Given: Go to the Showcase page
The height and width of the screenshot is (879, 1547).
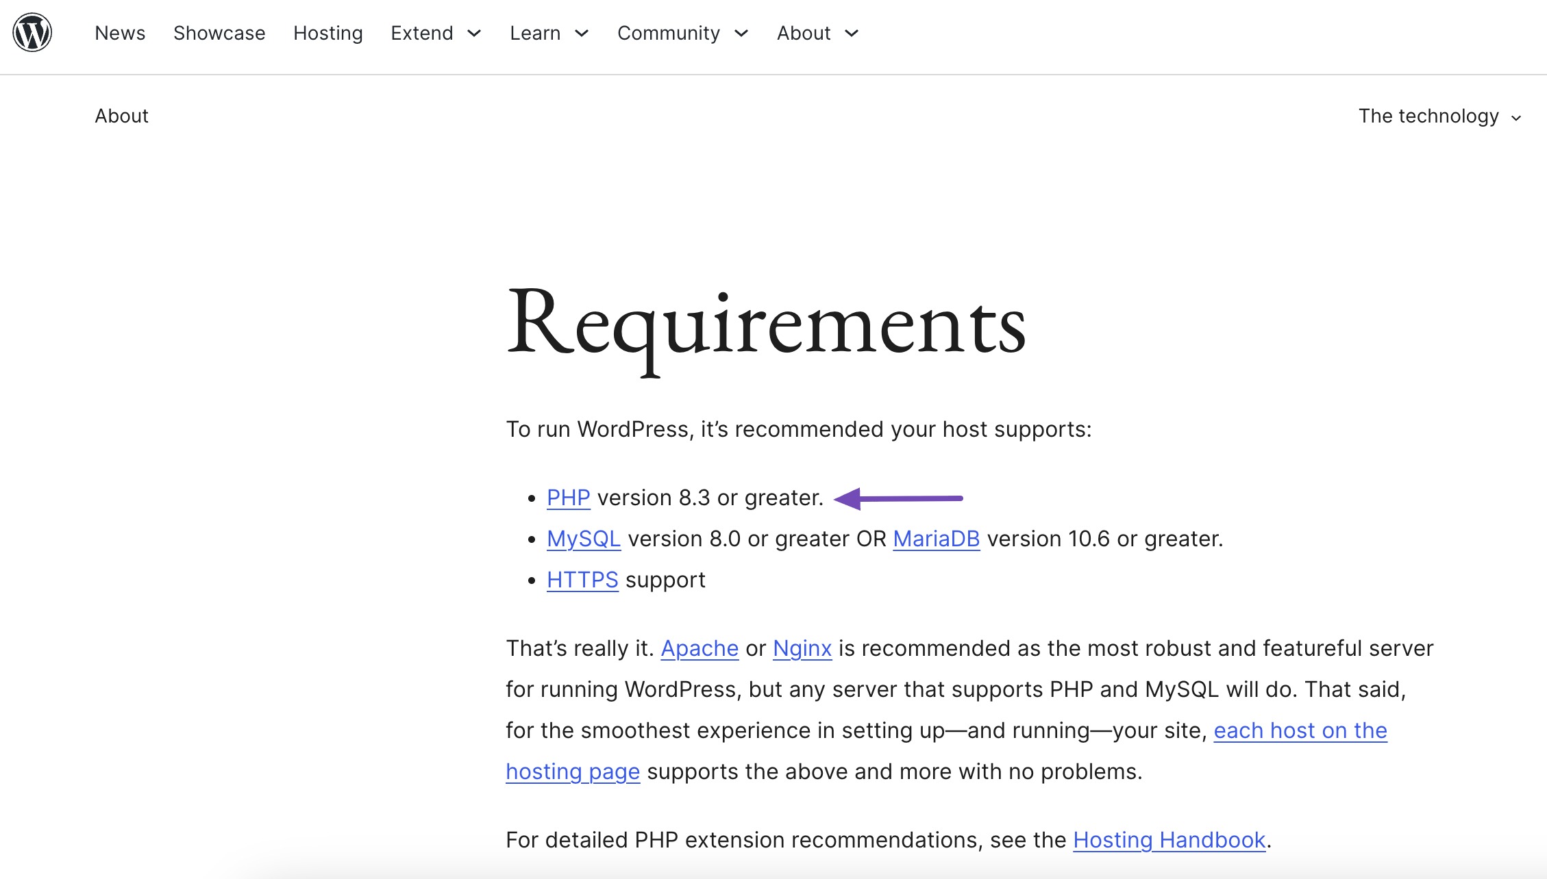Looking at the screenshot, I should 219,33.
